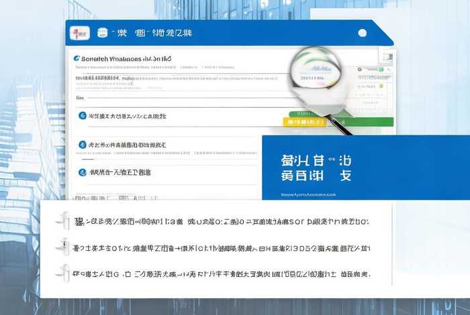
Task: Click the white circle at header's right end
Action: (x=363, y=33)
